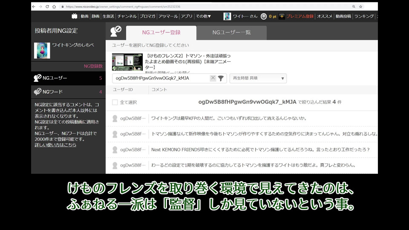This screenshot has height=230, width=409.
Task: Open the video title link 【けものフレンズ2】トマソン
Action: (188, 61)
